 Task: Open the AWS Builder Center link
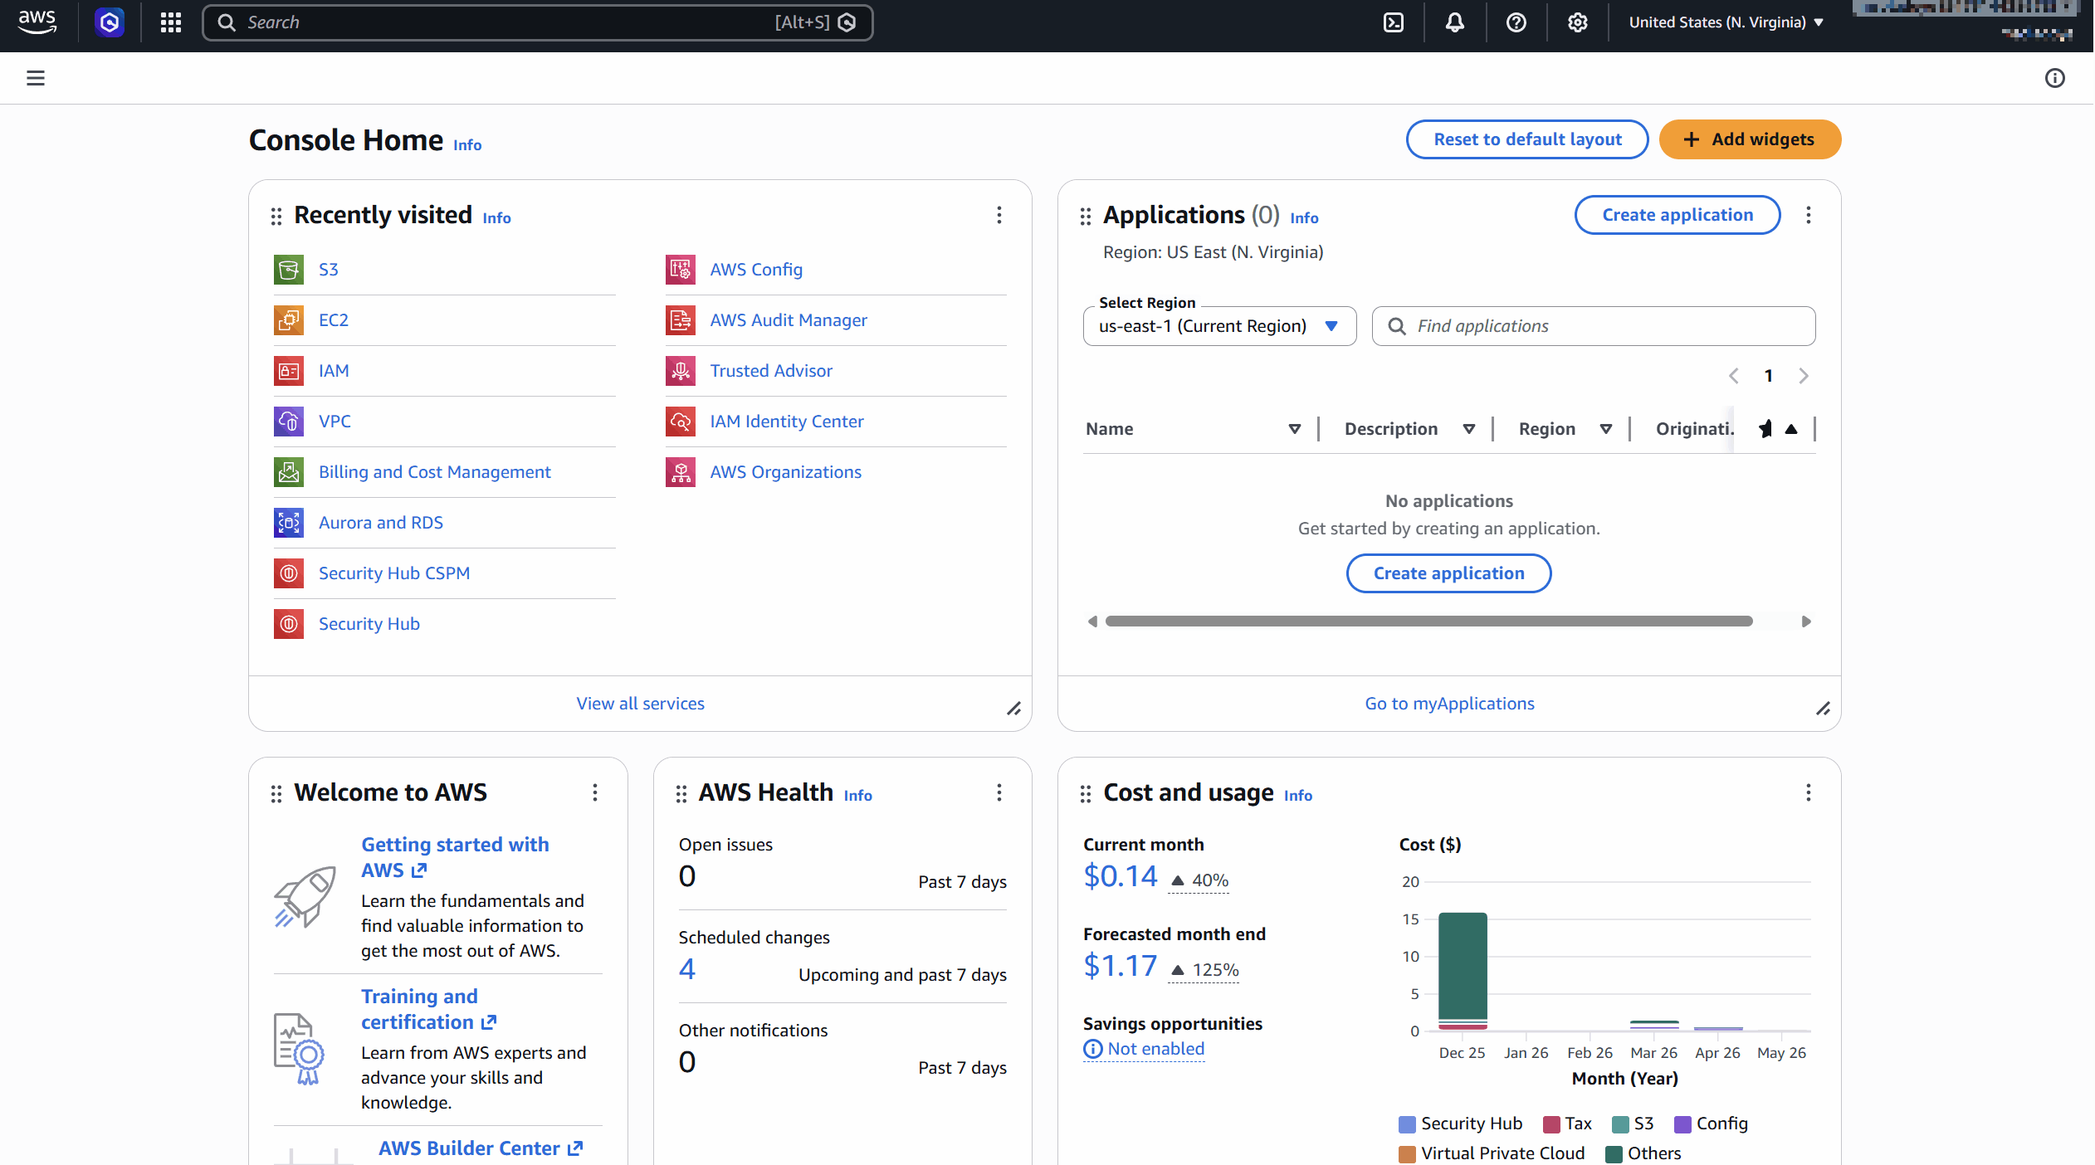click(481, 1148)
